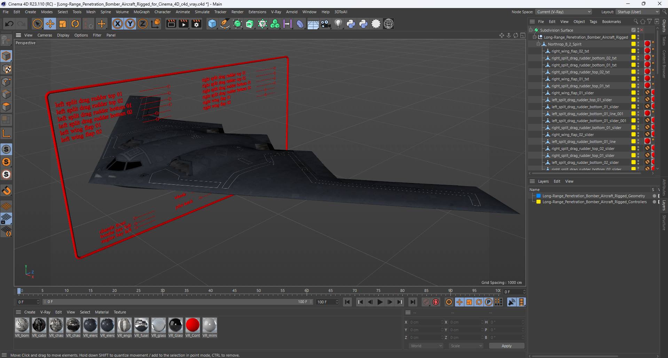
Task: Toggle X axis lock
Action: tap(118, 24)
